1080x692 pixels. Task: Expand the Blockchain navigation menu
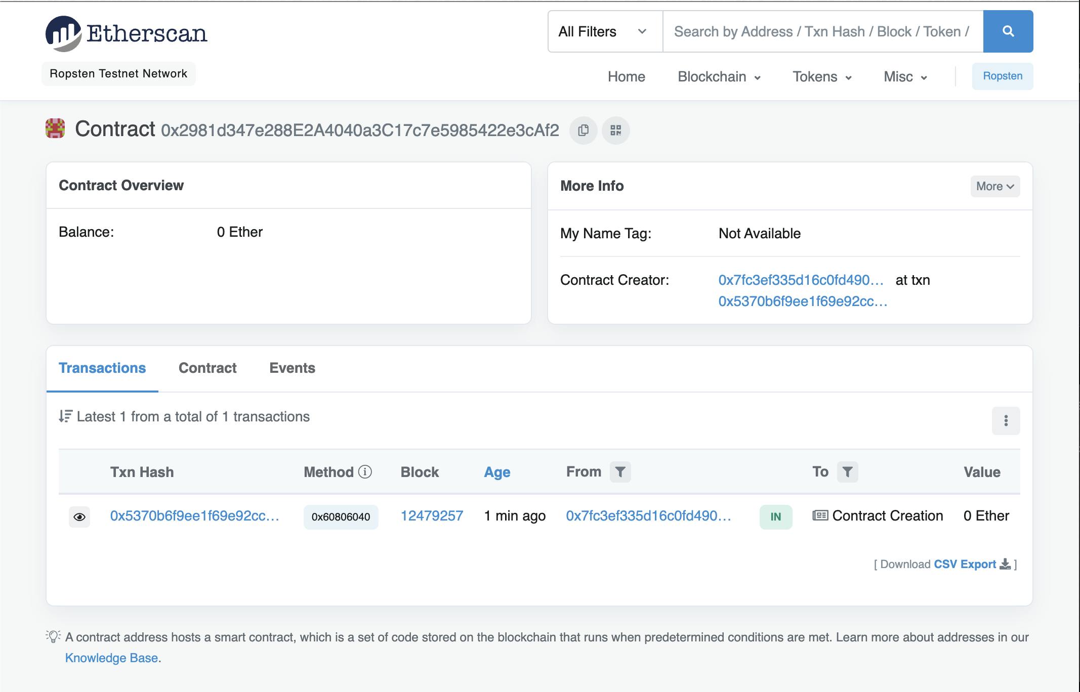[x=718, y=76]
